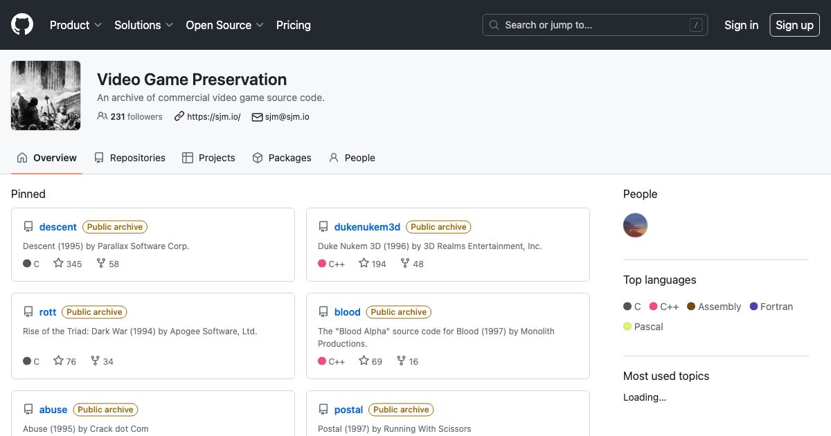Open the https://sjm.io/ link
Viewport: 831px width, 436px height.
pos(213,116)
